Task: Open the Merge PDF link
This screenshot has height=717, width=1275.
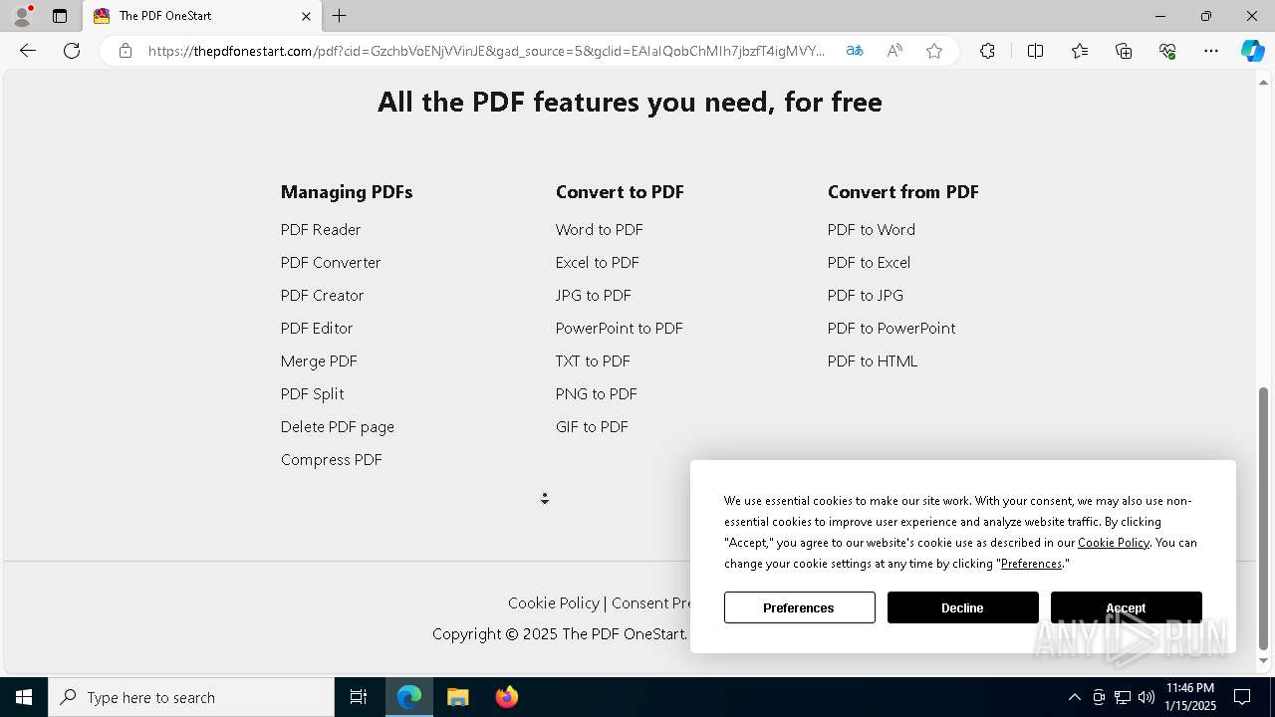Action: pyautogui.click(x=319, y=360)
